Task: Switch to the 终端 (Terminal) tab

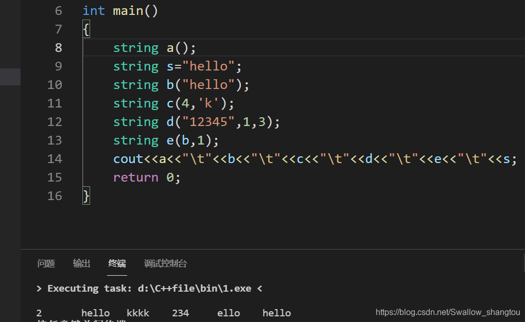Action: pos(116,263)
